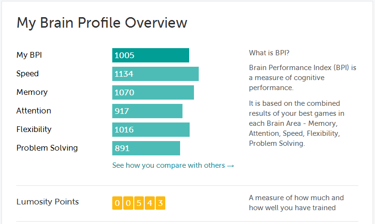Select the My BPI bar showing 1005
Image resolution: width=375 pixels, height=224 pixels.
(150, 55)
